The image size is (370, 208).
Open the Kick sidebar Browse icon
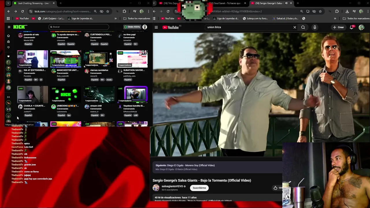pos(8,42)
